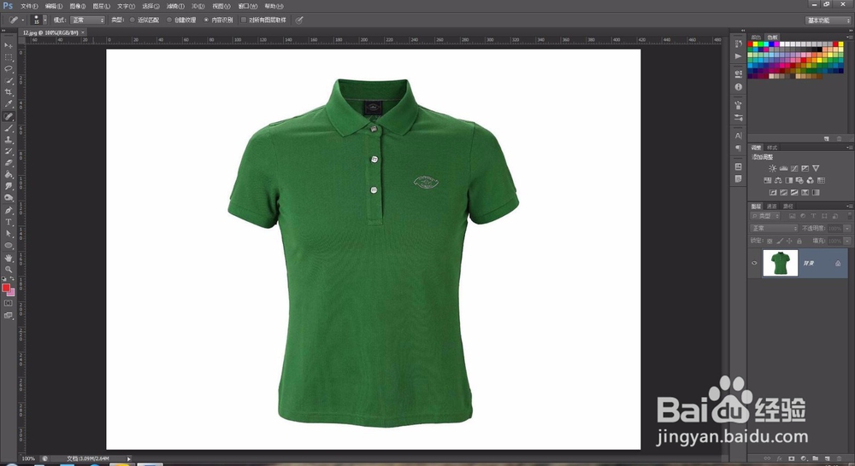Viewport: 855px width, 466px height.
Task: Switch to the 通道 tab
Action: tap(771, 207)
